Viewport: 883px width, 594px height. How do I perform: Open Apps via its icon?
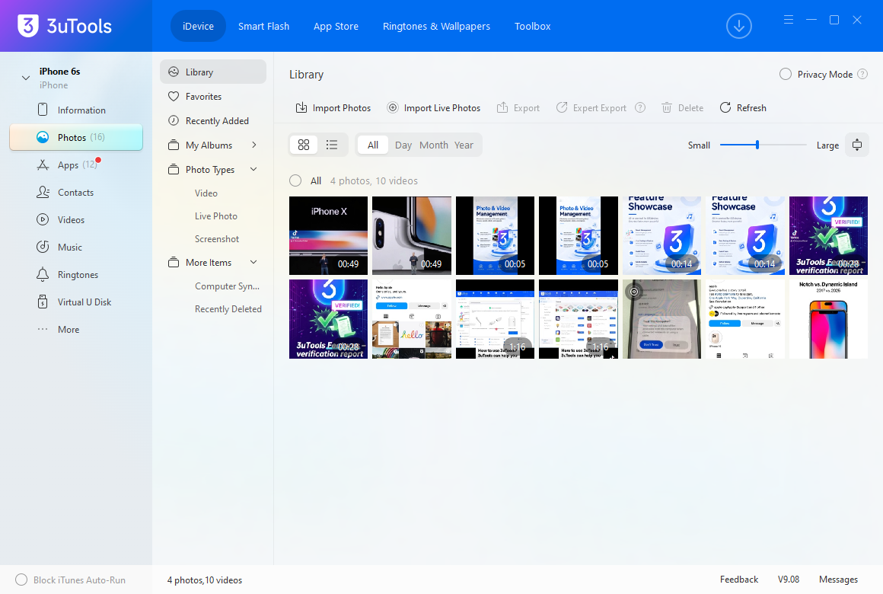[43, 164]
